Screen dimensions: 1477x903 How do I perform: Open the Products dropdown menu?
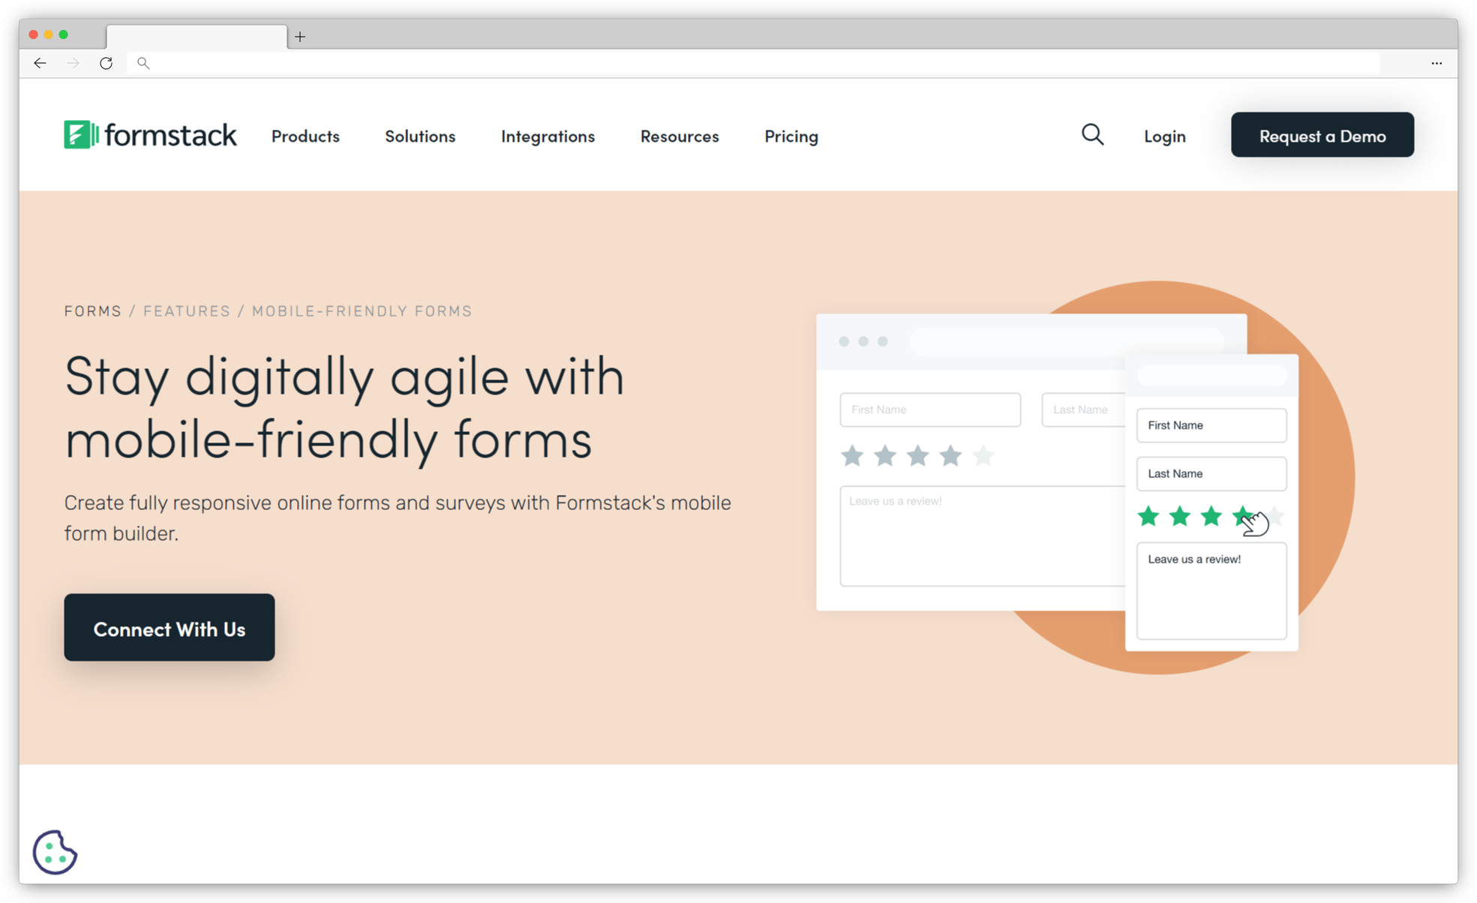point(305,136)
